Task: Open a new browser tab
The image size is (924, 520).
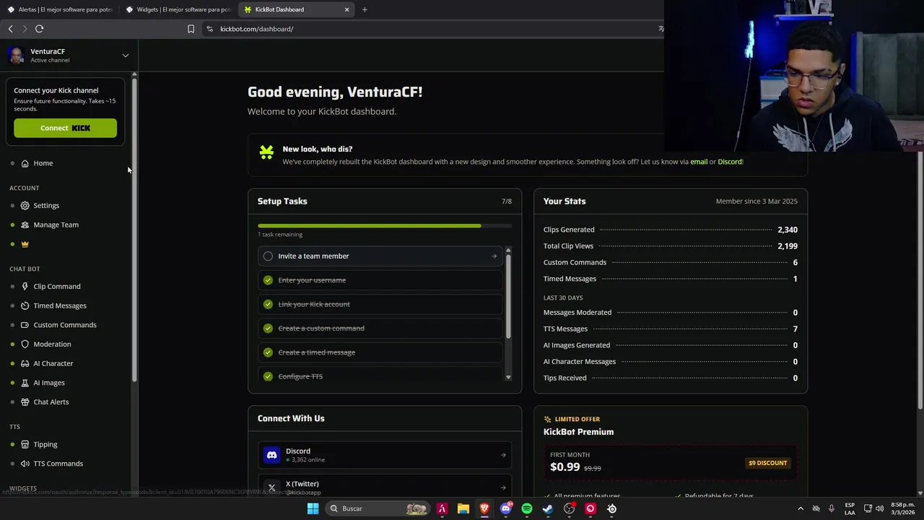Action: [365, 9]
